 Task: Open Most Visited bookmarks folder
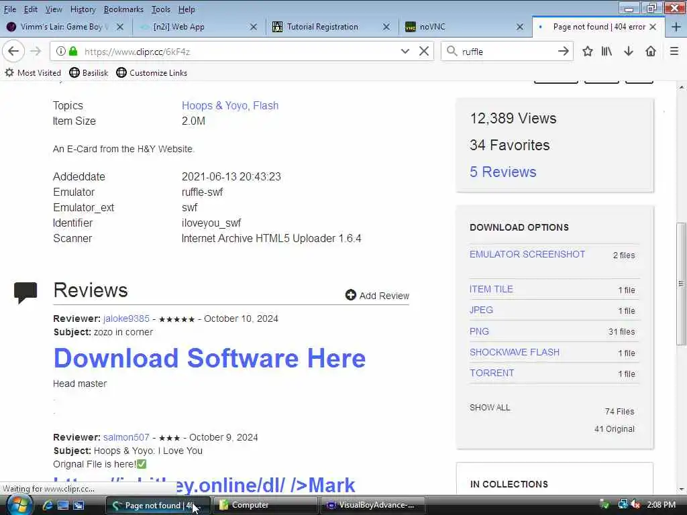[33, 72]
